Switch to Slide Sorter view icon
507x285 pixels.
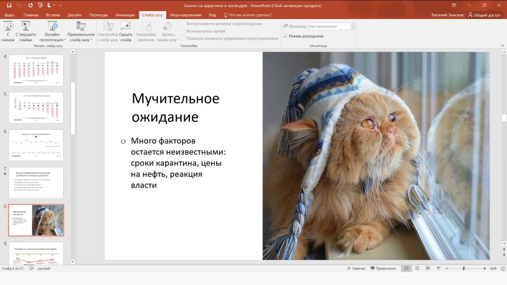coord(417,268)
